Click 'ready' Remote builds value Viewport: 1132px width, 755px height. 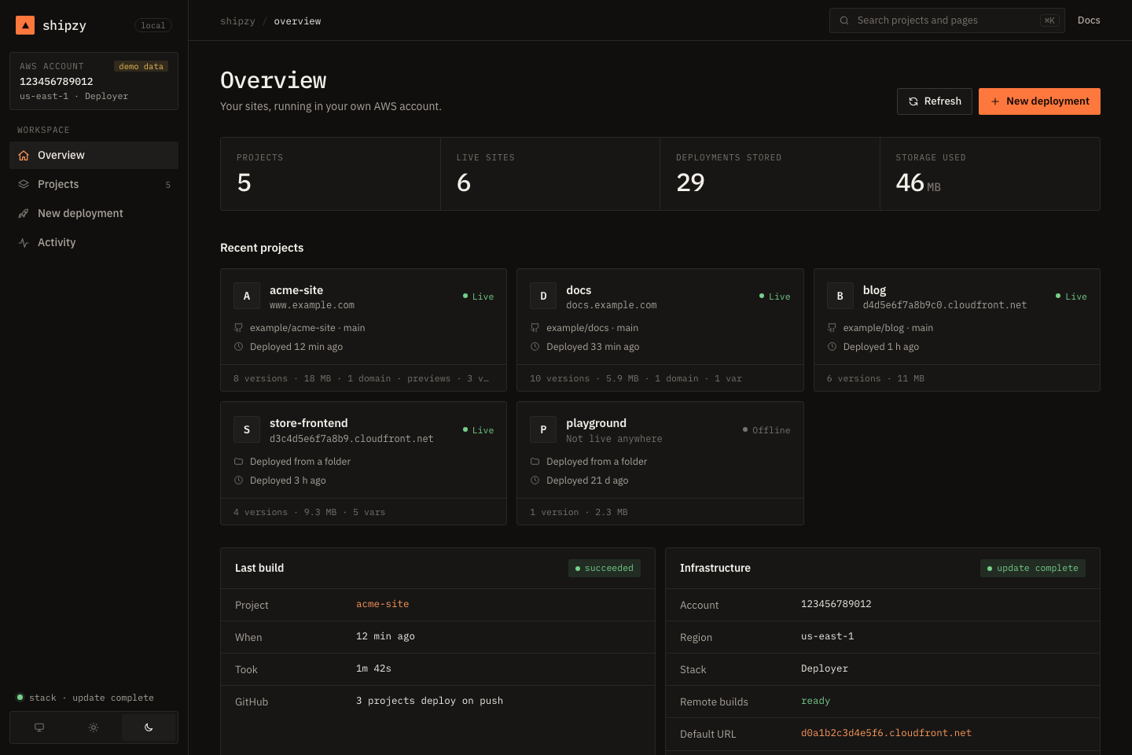tap(815, 701)
